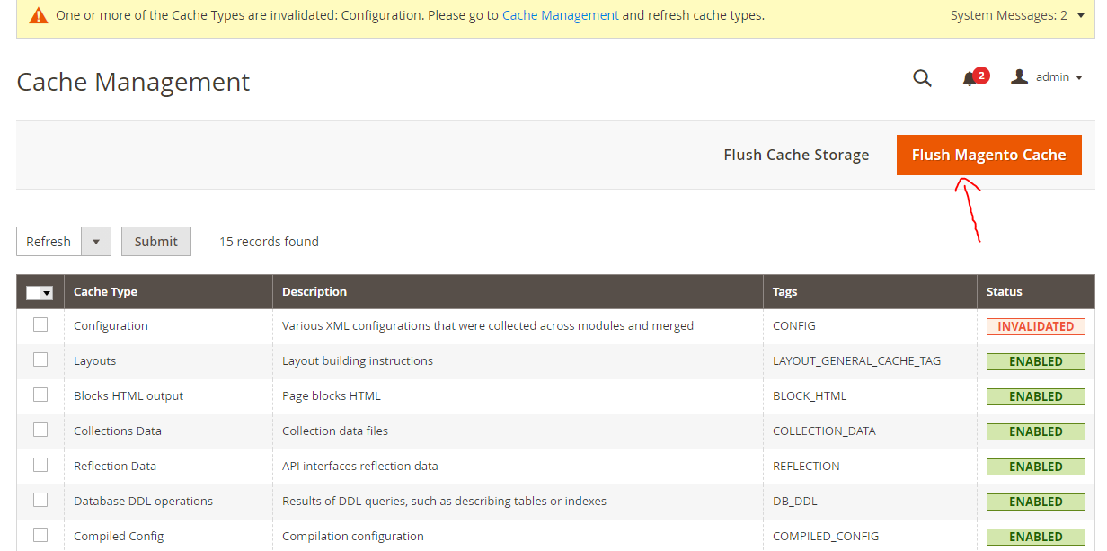Click the ENABLED status badge for Layouts

click(x=1035, y=361)
